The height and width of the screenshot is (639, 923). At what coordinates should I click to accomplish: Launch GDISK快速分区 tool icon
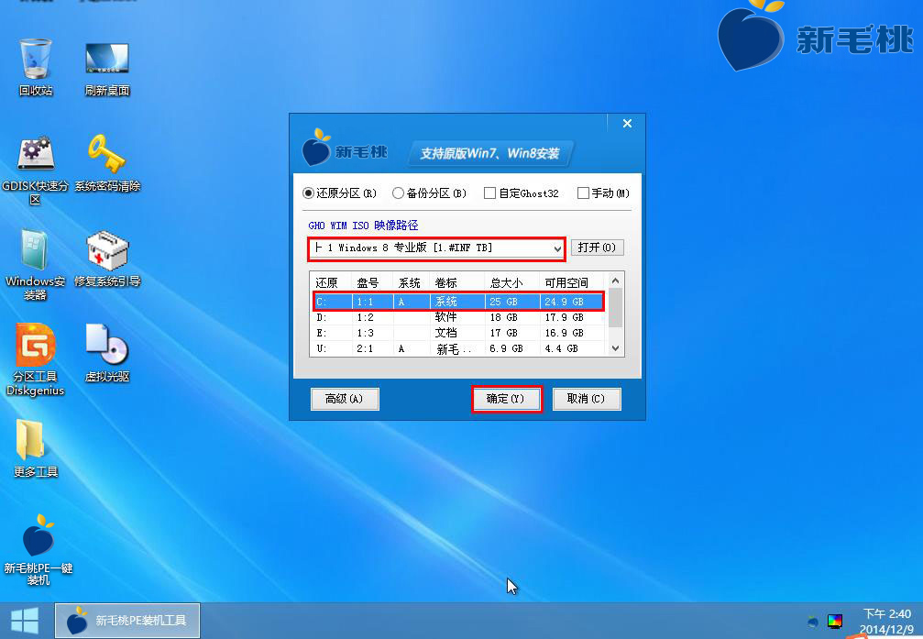(36, 170)
